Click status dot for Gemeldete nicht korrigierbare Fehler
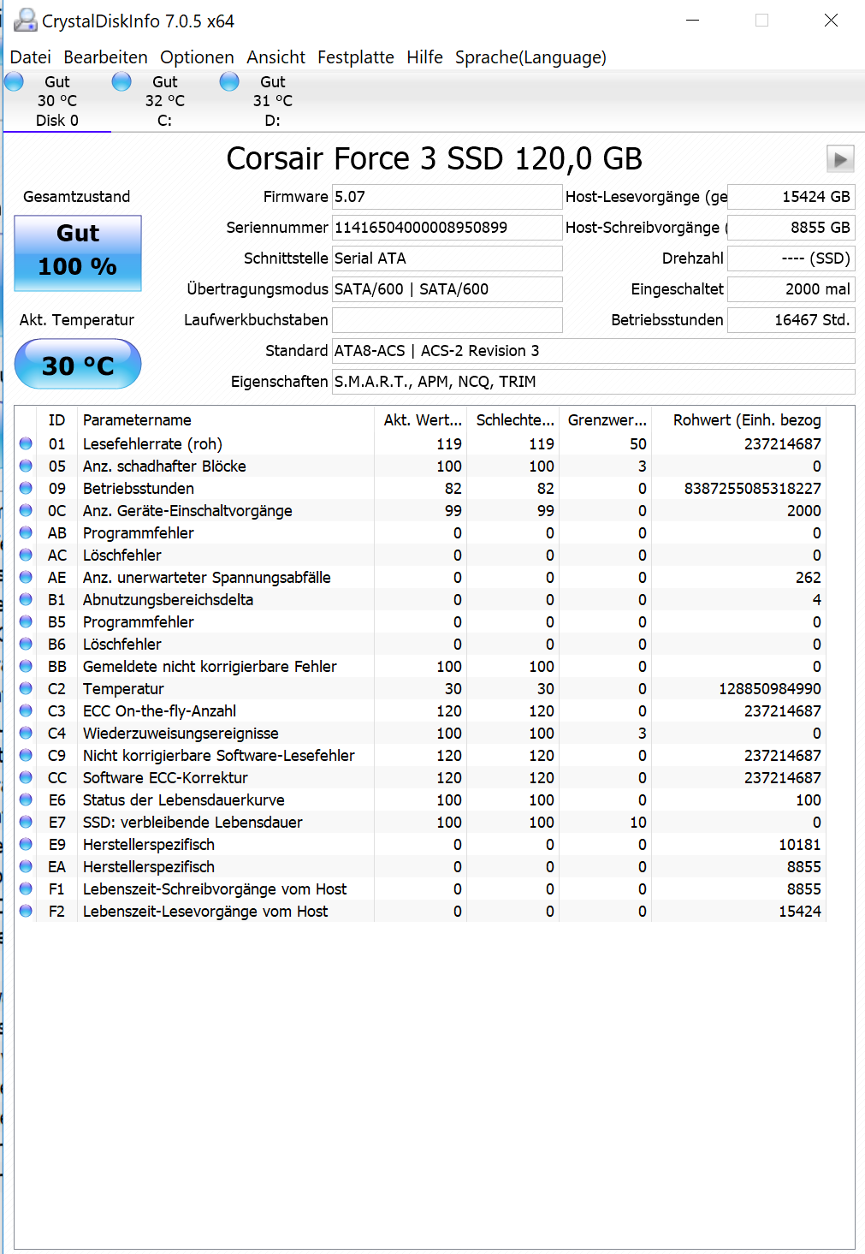This screenshot has height=1254, width=865. click(26, 666)
